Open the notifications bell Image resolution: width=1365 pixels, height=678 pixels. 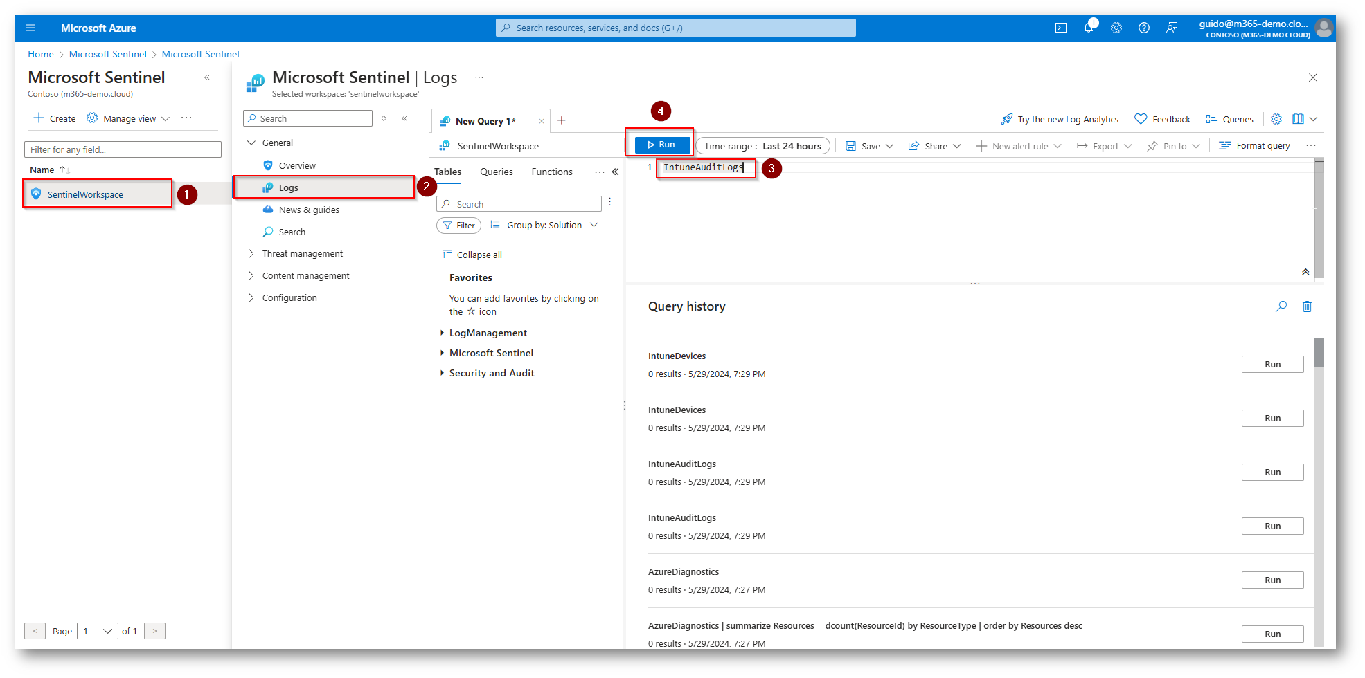(x=1089, y=28)
